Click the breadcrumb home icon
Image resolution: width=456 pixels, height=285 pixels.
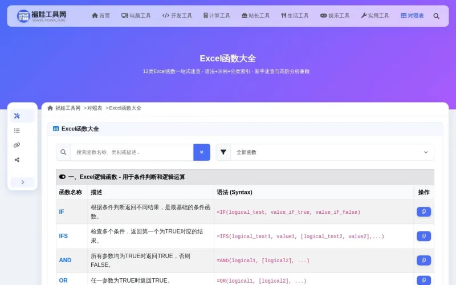click(x=50, y=108)
